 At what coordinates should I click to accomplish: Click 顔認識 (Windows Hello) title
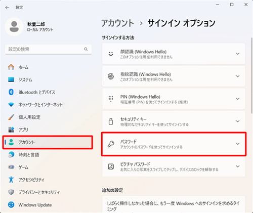coord(143,52)
